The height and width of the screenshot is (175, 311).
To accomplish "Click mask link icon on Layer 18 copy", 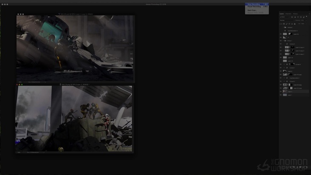I will [x=288, y=74].
